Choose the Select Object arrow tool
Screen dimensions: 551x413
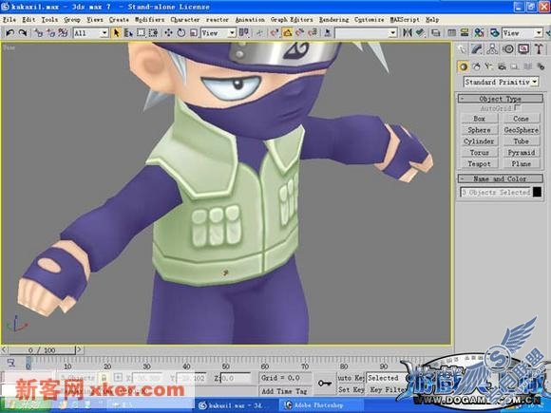pos(116,33)
